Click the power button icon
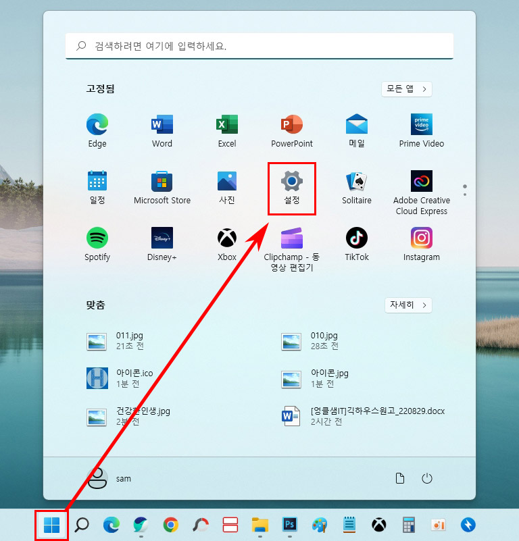 point(427,478)
